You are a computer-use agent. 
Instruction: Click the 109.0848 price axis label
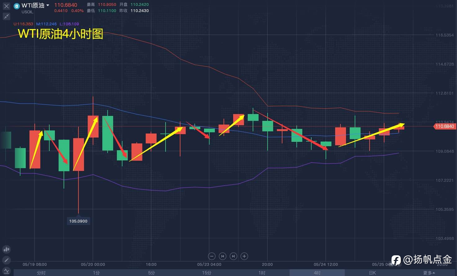(x=445, y=151)
